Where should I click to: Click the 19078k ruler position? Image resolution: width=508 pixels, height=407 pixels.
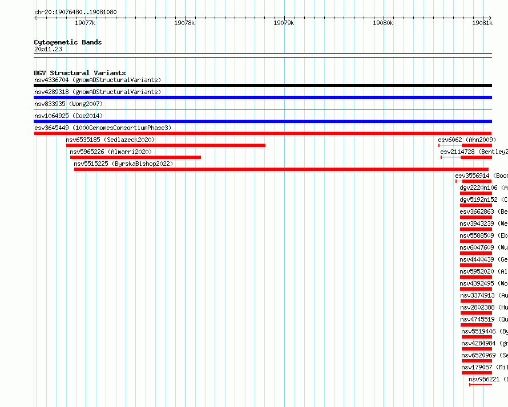tap(184, 23)
